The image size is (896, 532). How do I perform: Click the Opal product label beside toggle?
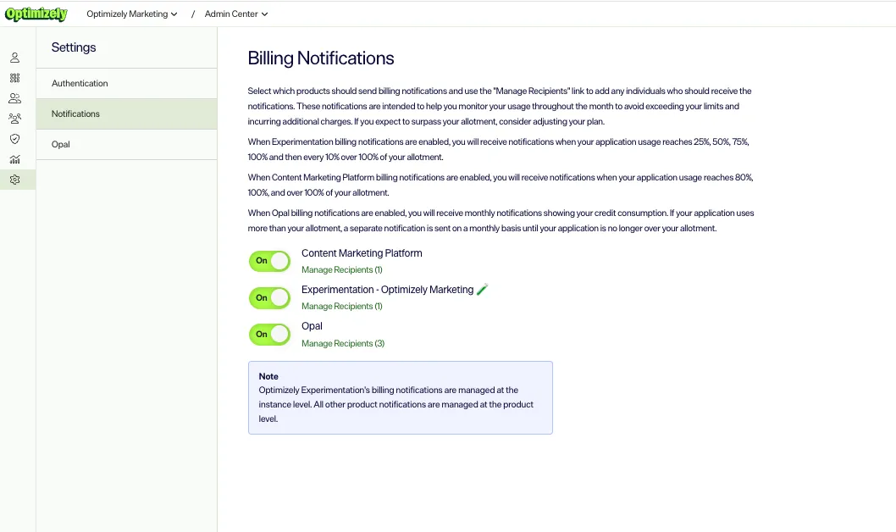(312, 326)
